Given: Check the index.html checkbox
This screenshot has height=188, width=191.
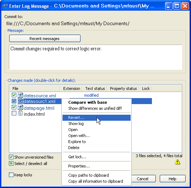Looking at the screenshot, I should pos(14,113).
